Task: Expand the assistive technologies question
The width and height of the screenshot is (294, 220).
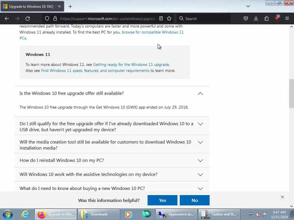Action: [x=112, y=174]
